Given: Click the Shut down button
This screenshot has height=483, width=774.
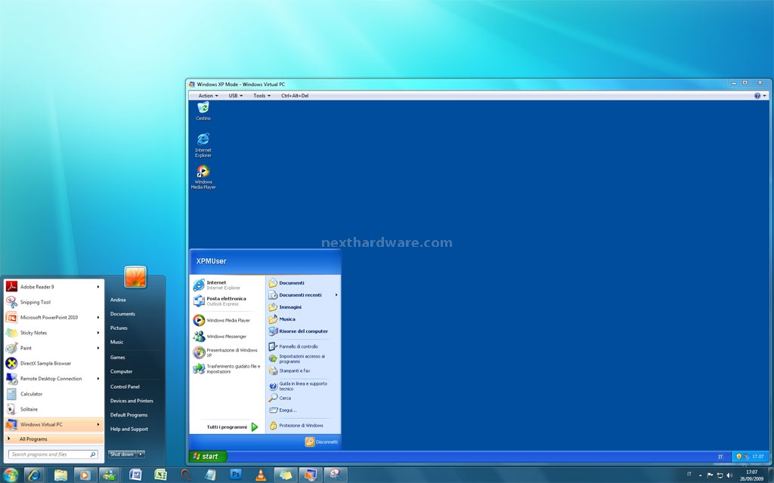Looking at the screenshot, I should point(122,454).
